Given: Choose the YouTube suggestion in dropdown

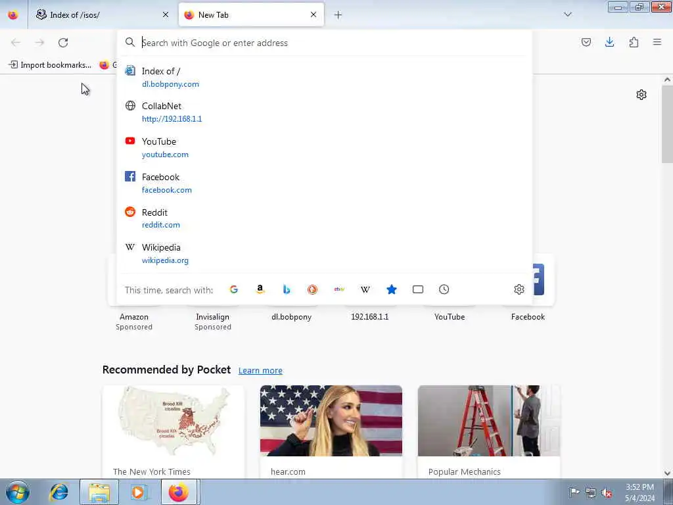Looking at the screenshot, I should click(x=324, y=148).
